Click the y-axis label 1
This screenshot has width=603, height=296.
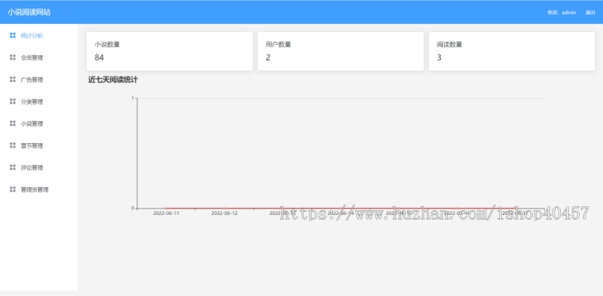133,98
